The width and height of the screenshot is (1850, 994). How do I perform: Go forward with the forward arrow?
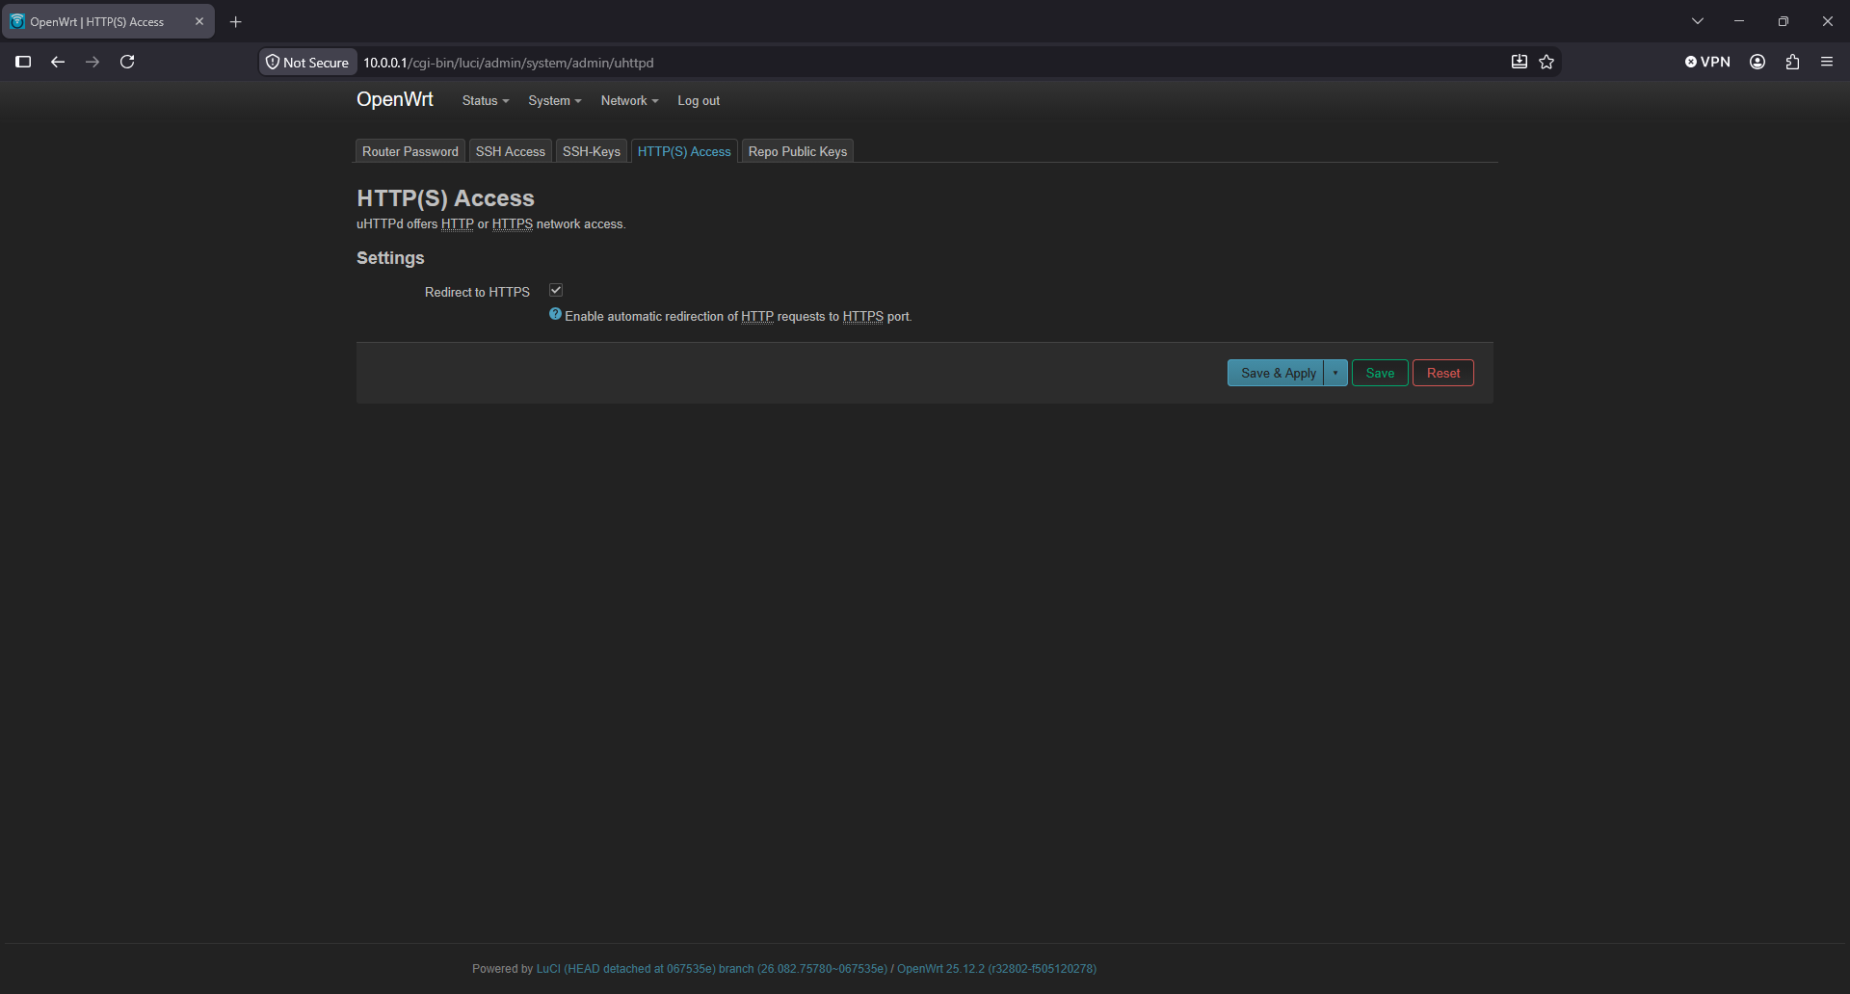click(92, 62)
